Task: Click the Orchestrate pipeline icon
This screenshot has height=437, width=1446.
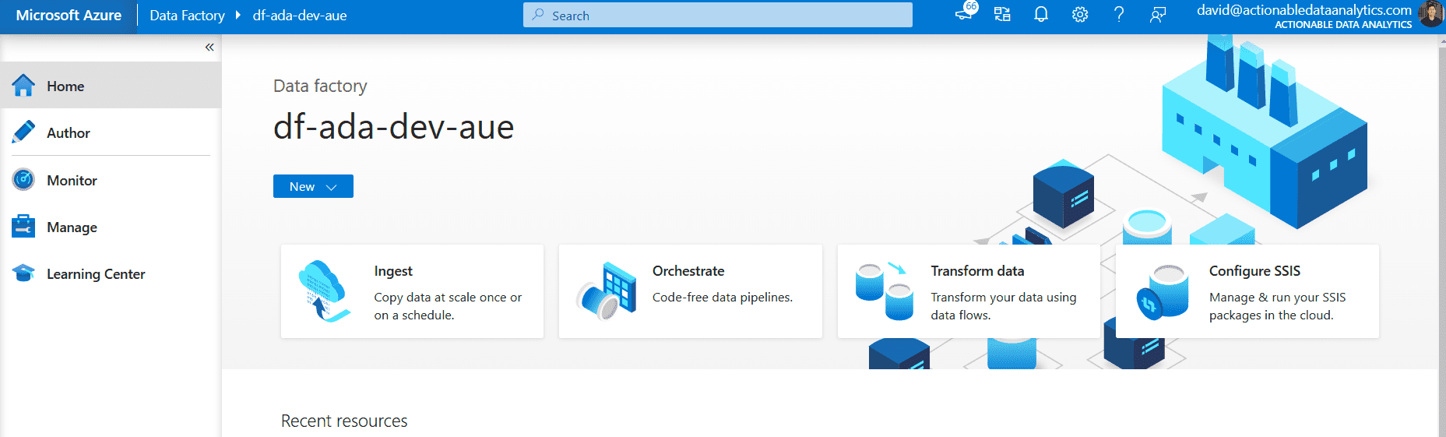Action: click(607, 291)
